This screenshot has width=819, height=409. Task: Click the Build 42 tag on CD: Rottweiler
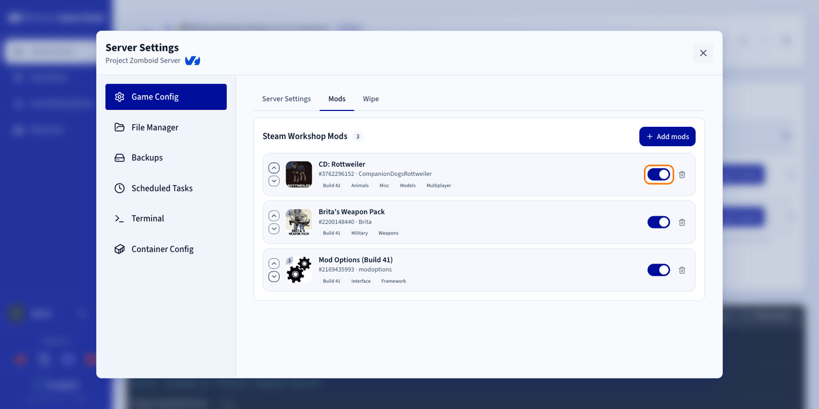[332, 185]
